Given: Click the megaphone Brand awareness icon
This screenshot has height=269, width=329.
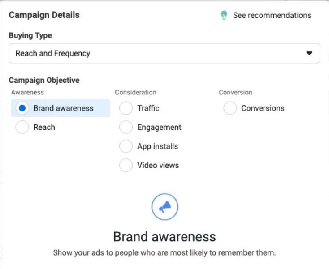Looking at the screenshot, I should pyautogui.click(x=164, y=207).
